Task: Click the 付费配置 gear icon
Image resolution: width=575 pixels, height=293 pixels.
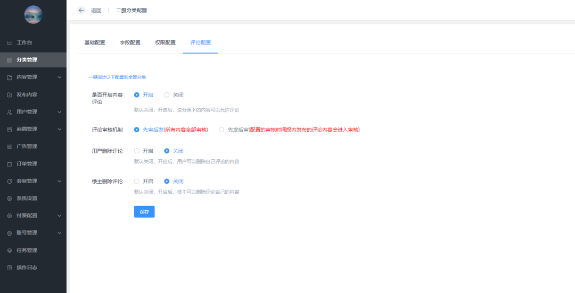Action: coord(10,216)
